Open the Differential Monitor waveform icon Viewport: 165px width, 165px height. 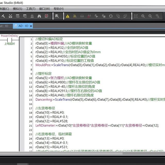[x=32, y=16]
